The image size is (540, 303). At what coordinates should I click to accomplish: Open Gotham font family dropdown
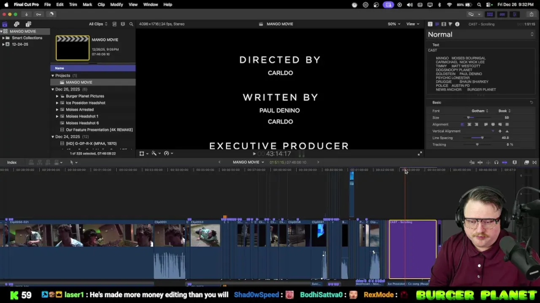coord(480,111)
